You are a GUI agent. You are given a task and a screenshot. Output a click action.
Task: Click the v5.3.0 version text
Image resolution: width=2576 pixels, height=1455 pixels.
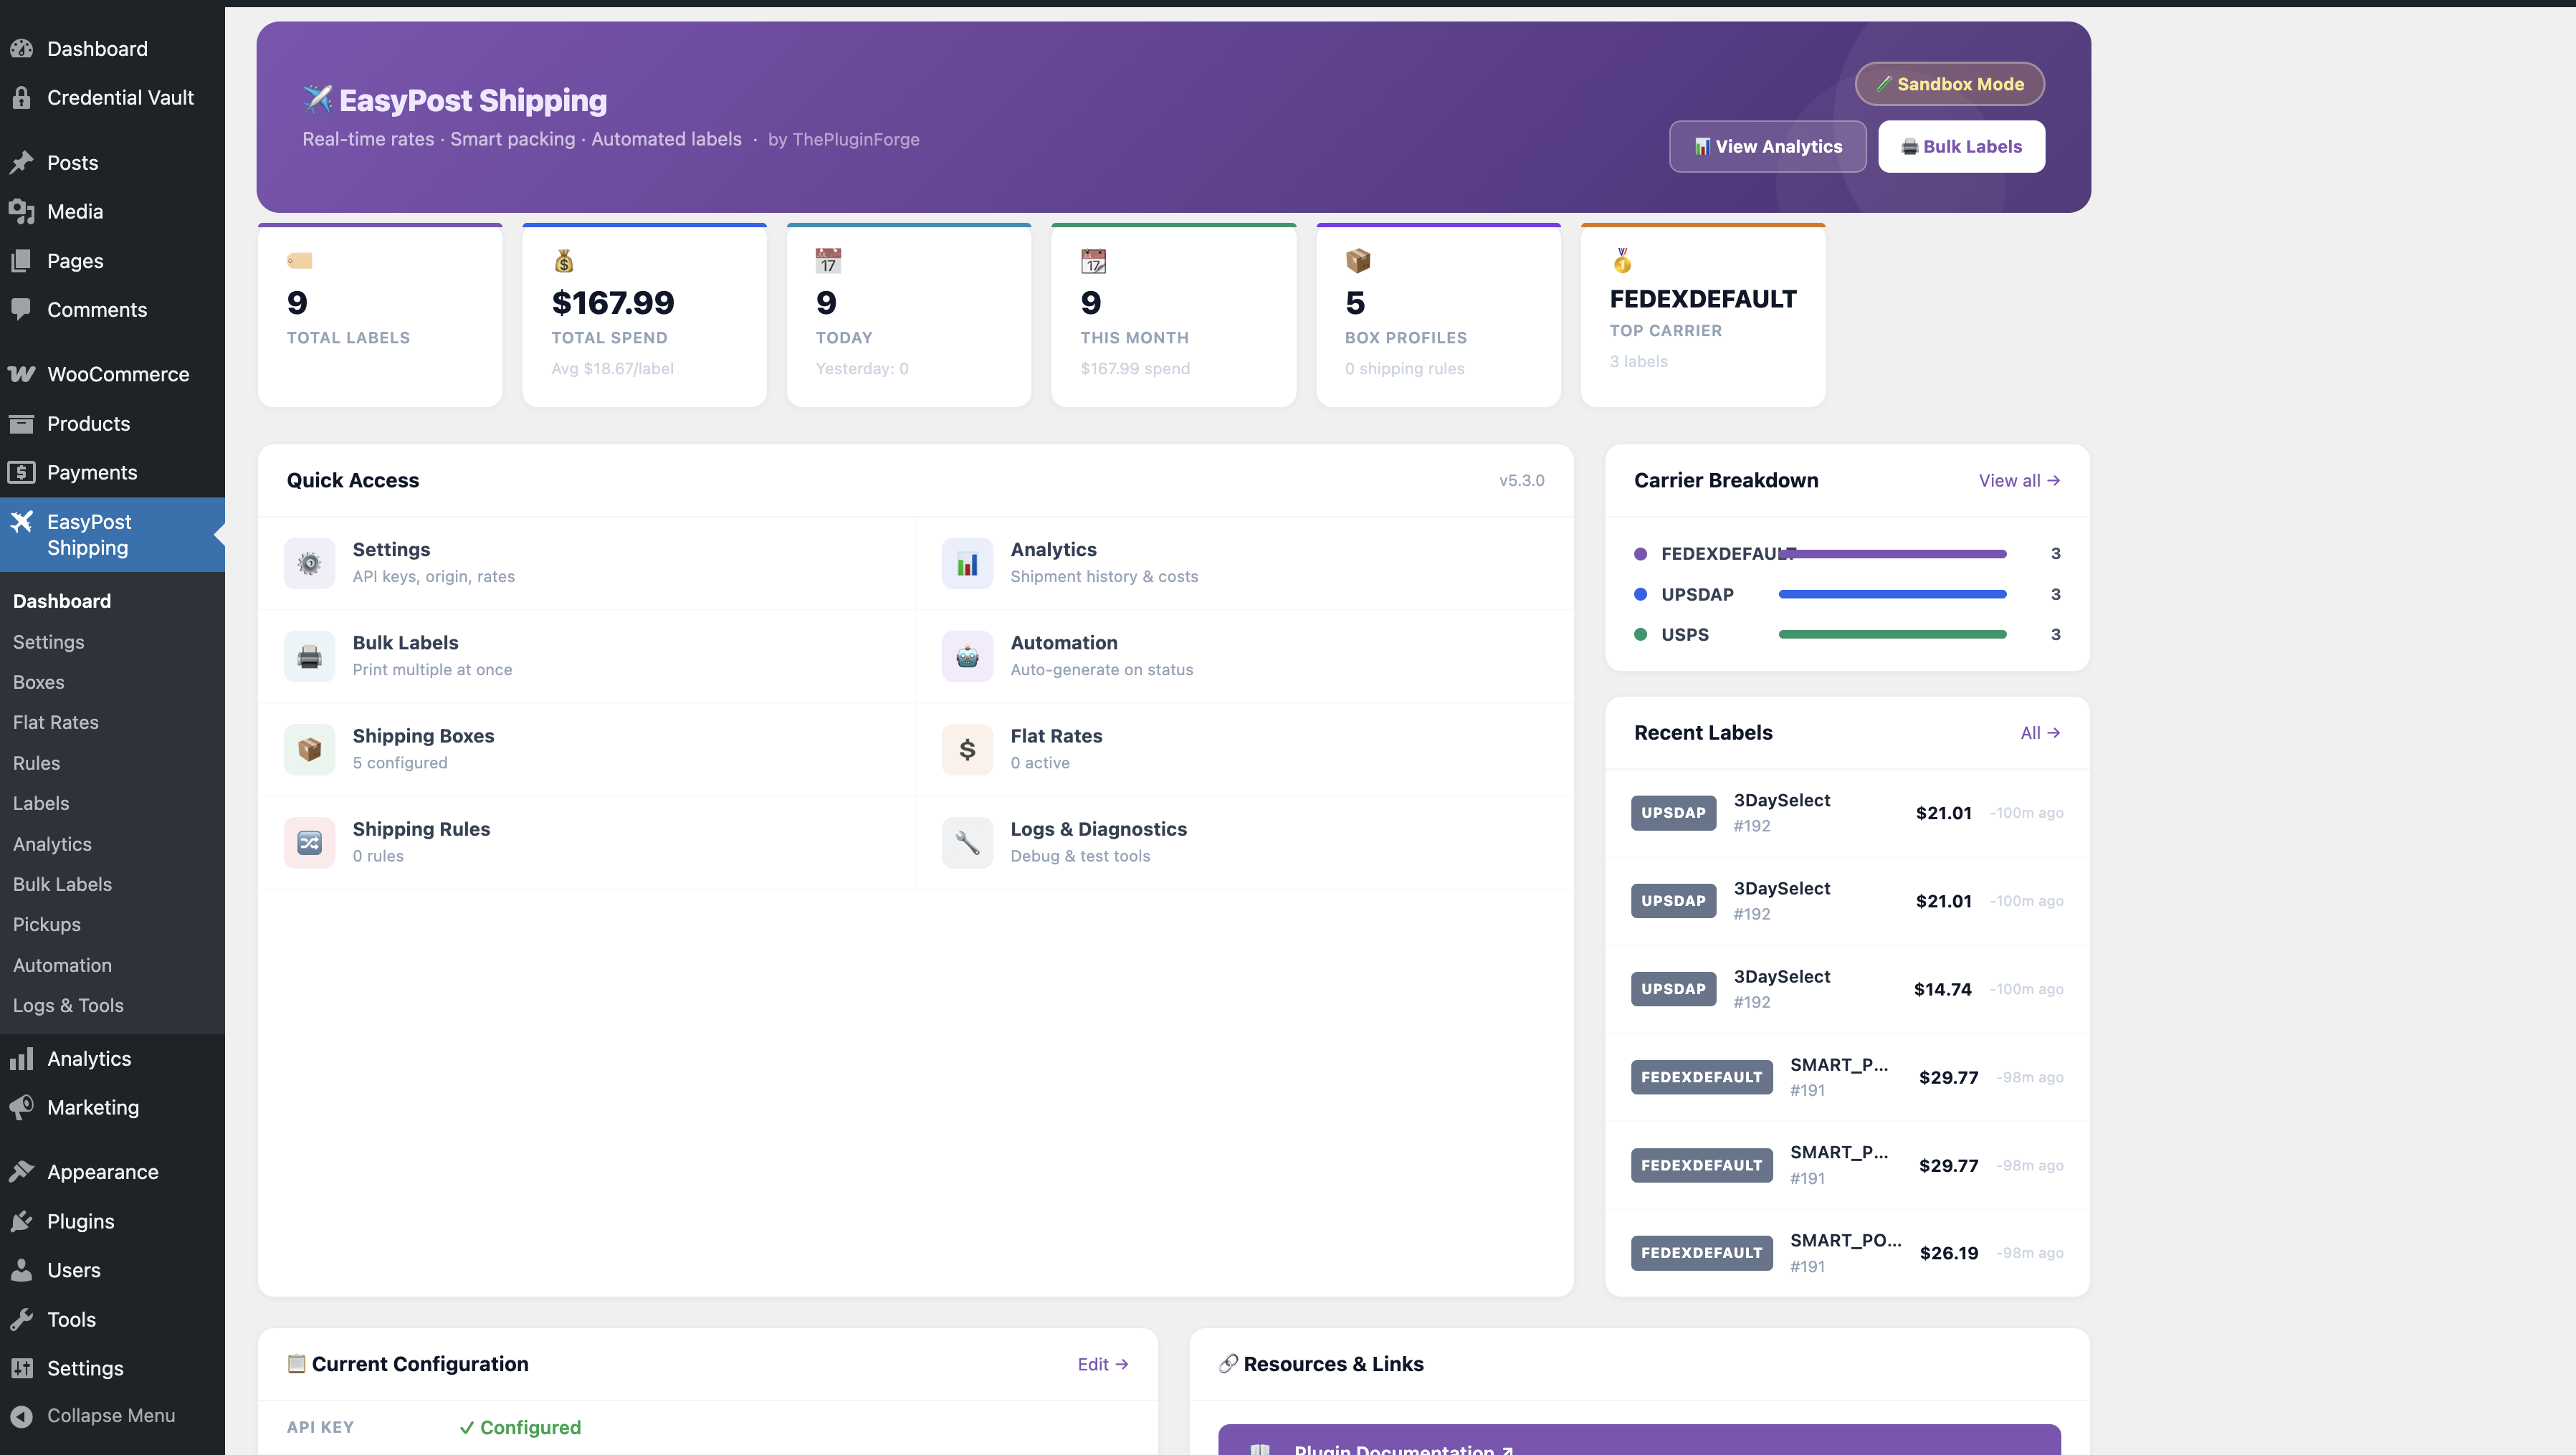(x=1521, y=480)
